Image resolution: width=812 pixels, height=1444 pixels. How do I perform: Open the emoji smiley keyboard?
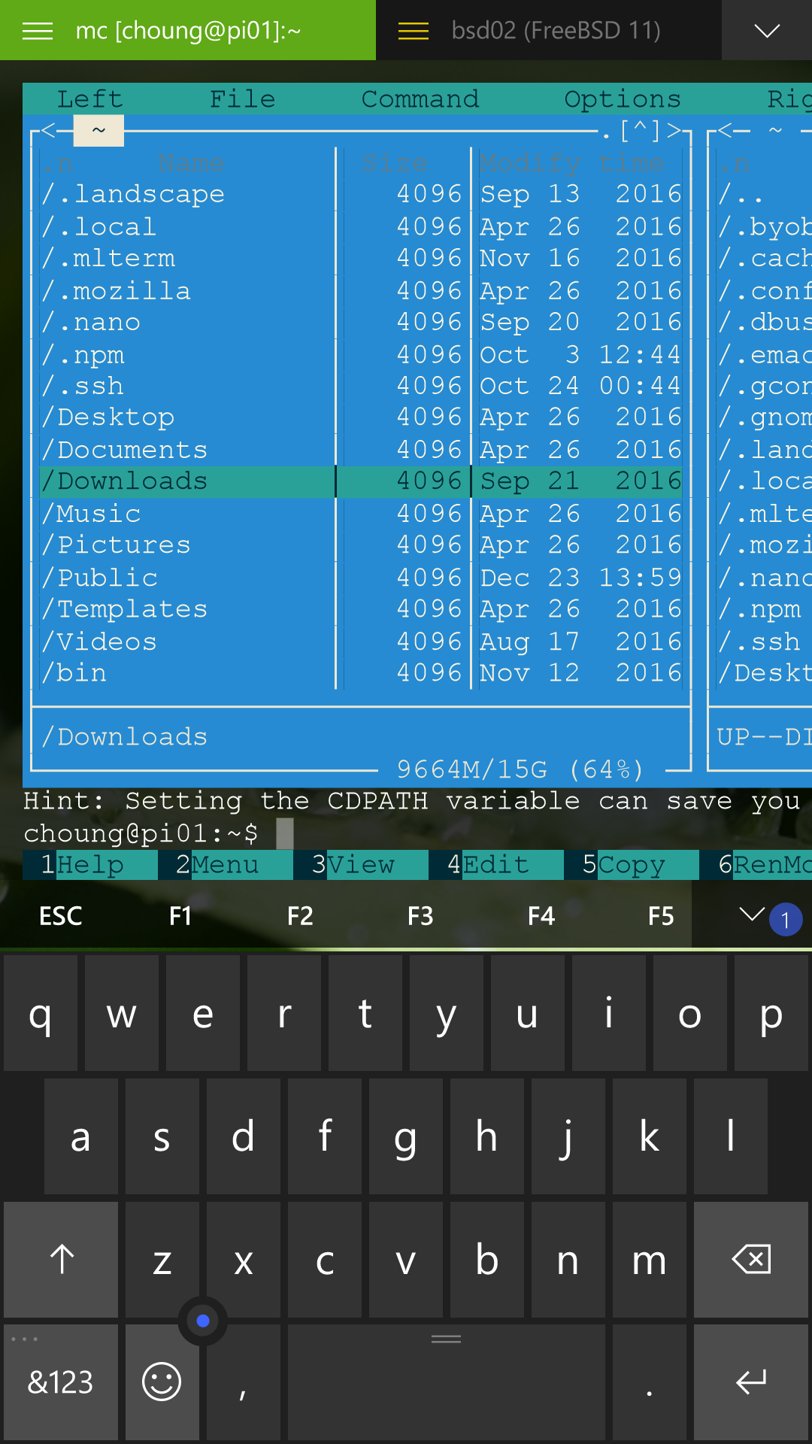click(x=162, y=1382)
